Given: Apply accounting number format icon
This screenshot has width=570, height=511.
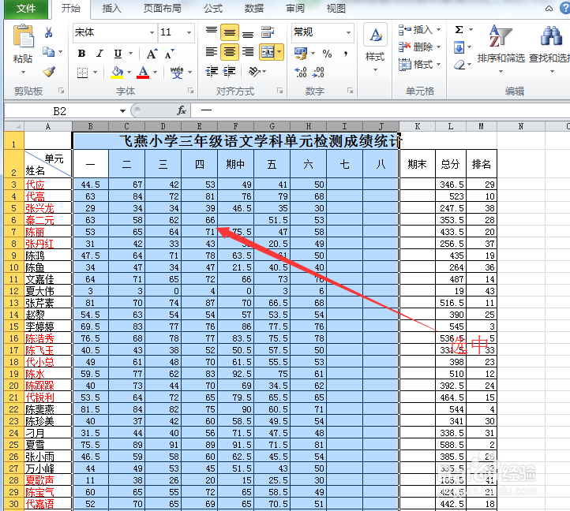Looking at the screenshot, I should (300, 54).
